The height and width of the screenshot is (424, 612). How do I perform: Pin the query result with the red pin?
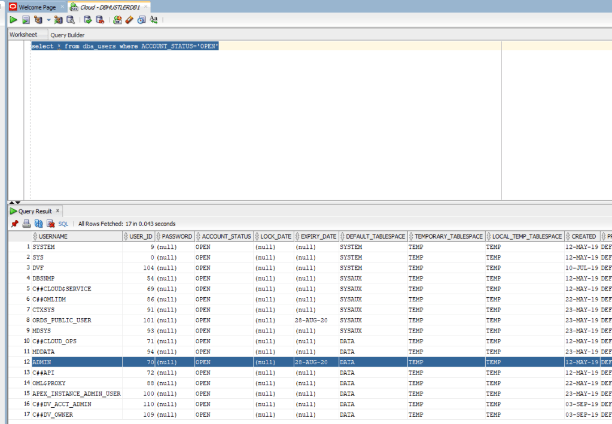pyautogui.click(x=15, y=224)
